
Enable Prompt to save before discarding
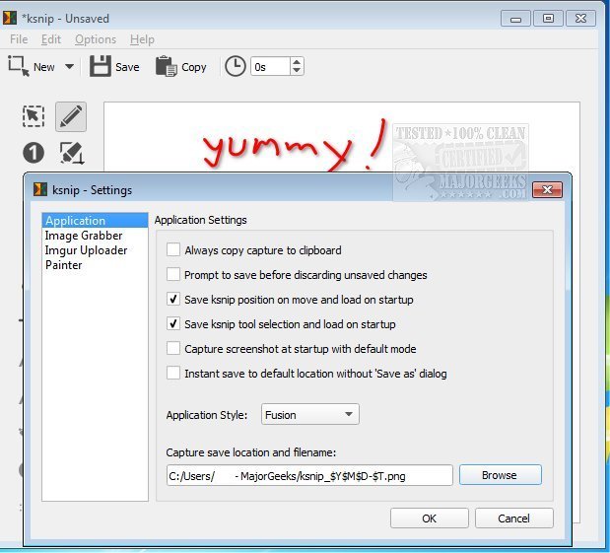coord(173,274)
